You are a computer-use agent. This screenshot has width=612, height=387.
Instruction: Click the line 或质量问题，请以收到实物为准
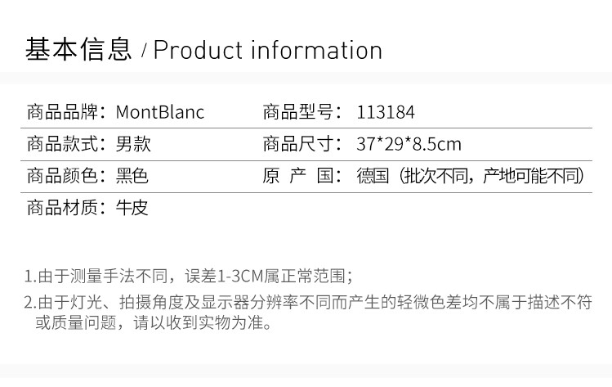(151, 323)
